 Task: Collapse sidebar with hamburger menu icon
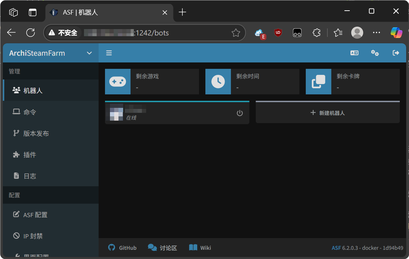(x=109, y=53)
